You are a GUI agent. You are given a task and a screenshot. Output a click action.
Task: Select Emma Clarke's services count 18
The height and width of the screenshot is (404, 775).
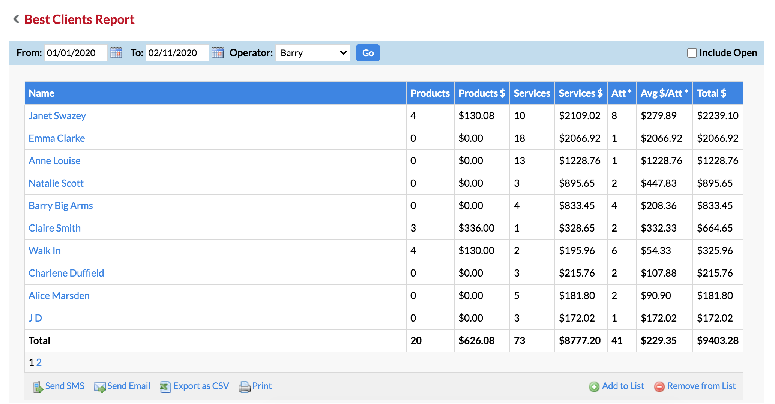[532, 138]
